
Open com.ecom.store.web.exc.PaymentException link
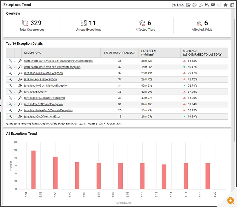(x=52, y=67)
